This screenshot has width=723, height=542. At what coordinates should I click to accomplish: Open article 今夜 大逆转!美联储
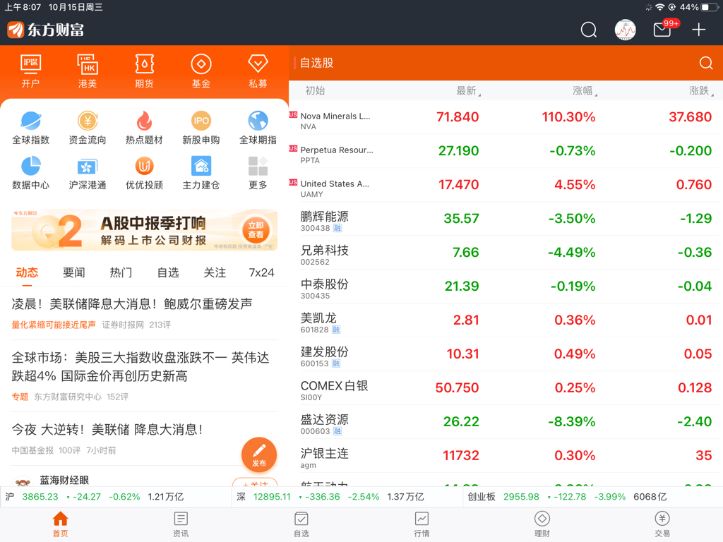[107, 430]
